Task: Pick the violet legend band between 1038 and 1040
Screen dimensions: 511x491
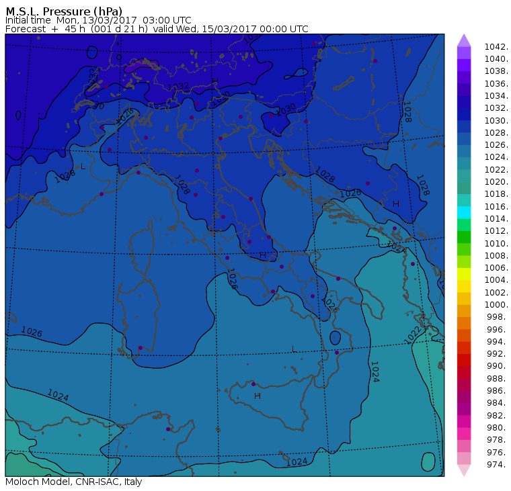Action: click(x=464, y=65)
